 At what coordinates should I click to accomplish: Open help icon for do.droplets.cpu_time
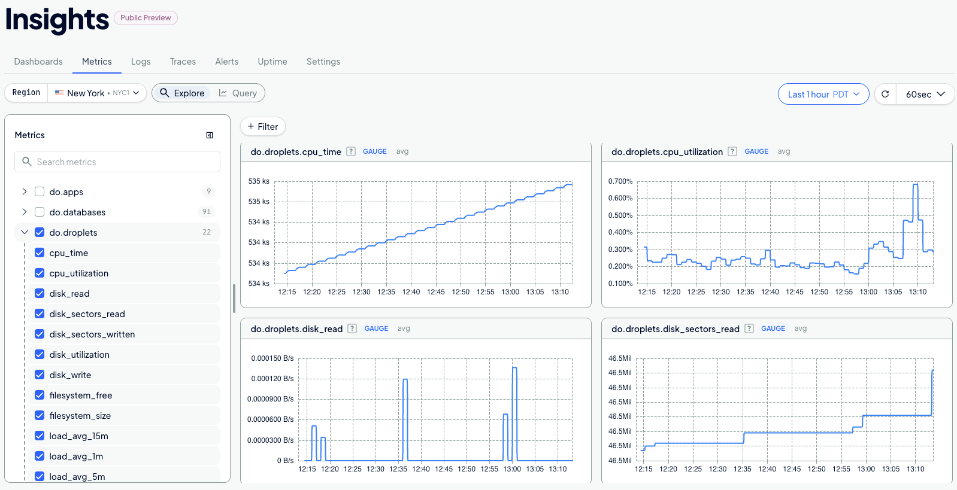click(351, 151)
